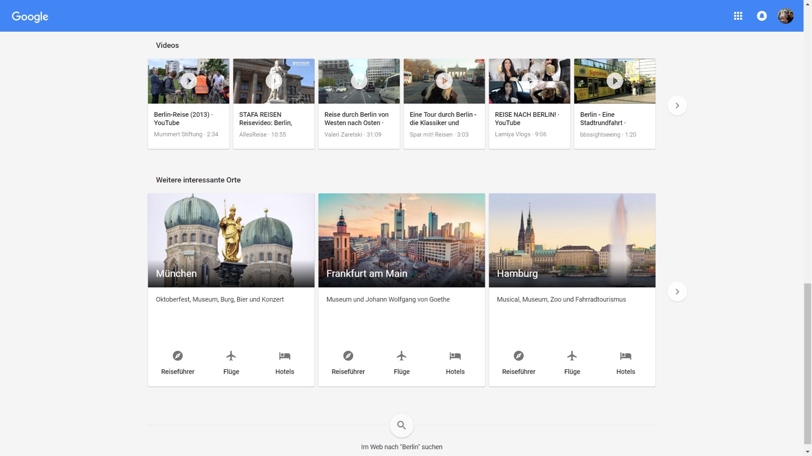
Task: Play the Berlin-Reise (2013) video
Action: (x=189, y=81)
